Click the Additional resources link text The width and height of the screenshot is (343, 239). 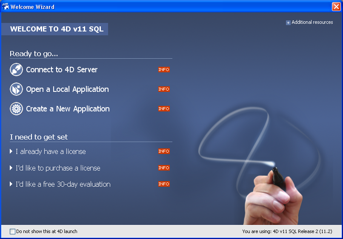[x=312, y=22]
